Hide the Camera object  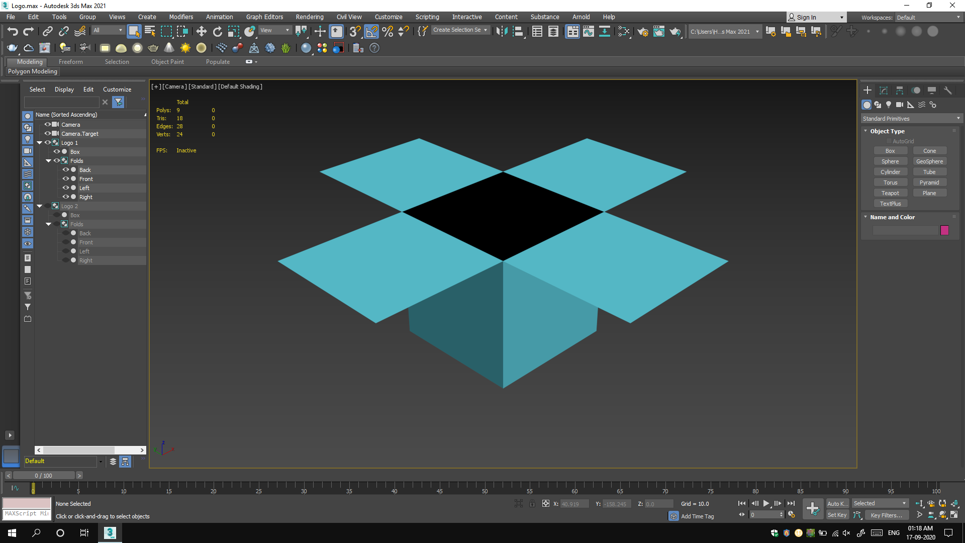coord(47,125)
